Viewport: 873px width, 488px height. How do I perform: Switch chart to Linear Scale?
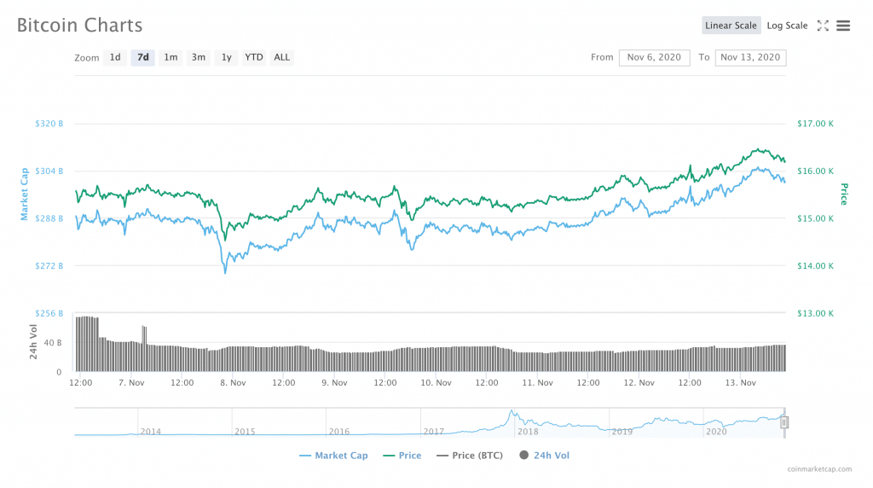click(x=731, y=26)
